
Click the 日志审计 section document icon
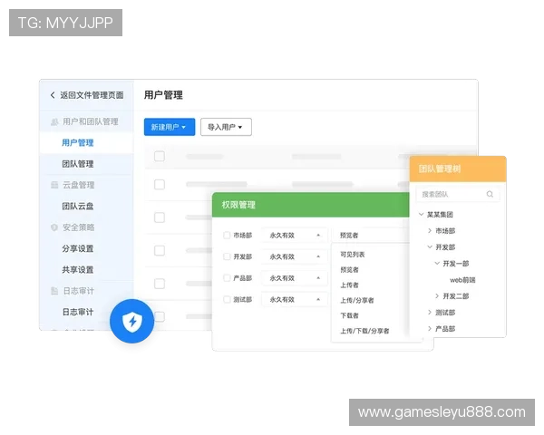tap(54, 291)
